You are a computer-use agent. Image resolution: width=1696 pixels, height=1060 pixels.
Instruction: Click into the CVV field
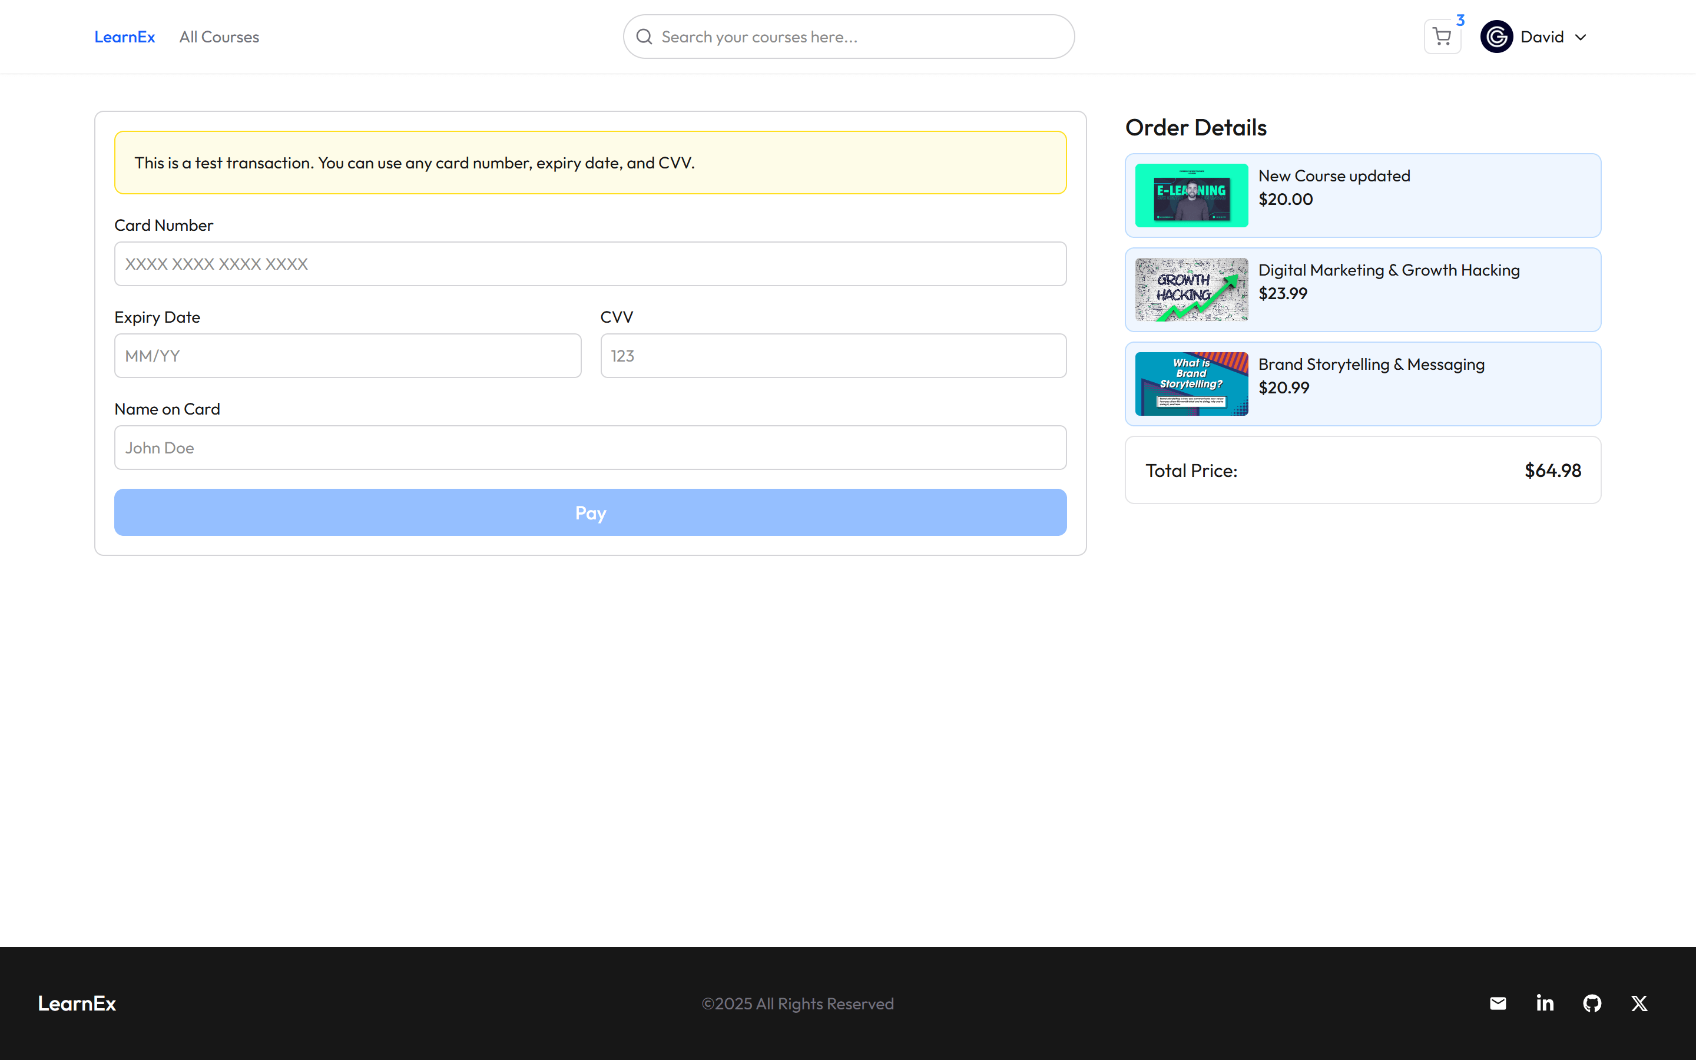pyautogui.click(x=833, y=356)
